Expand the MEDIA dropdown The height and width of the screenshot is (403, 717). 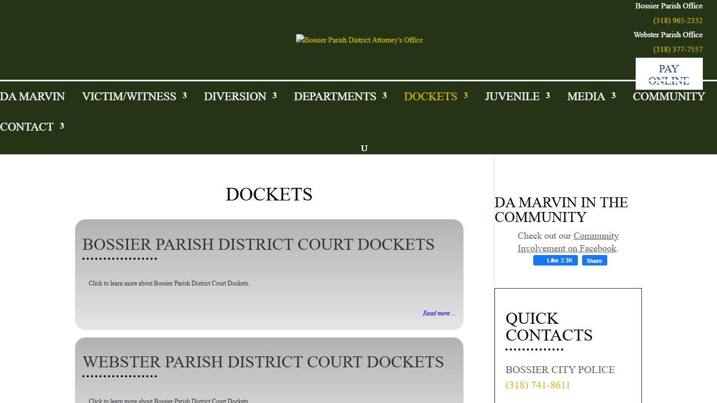click(x=586, y=97)
